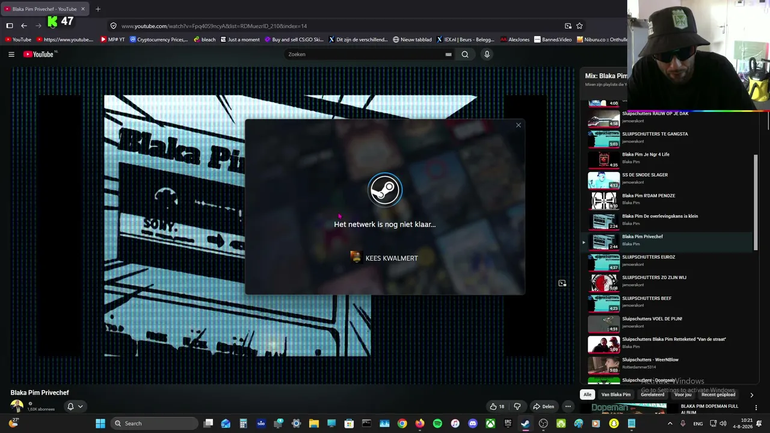
Task: Open Steam from the taskbar
Action: [x=526, y=423]
